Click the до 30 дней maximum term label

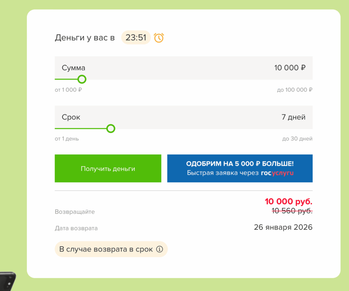click(297, 139)
